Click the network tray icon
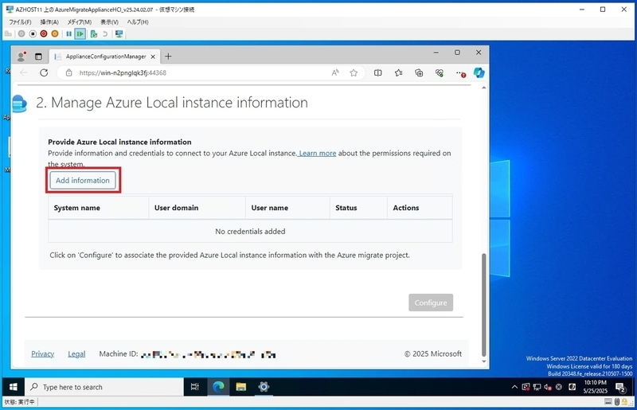This screenshot has height=410, width=637. pyautogui.click(x=537, y=387)
